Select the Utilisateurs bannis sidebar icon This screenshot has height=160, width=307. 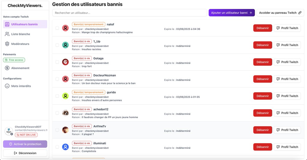point(7,24)
